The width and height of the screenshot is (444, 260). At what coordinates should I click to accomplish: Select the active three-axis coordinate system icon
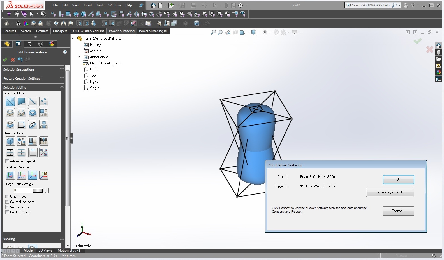tap(33, 175)
